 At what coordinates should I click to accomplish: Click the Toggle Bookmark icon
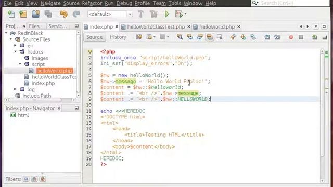point(253,37)
